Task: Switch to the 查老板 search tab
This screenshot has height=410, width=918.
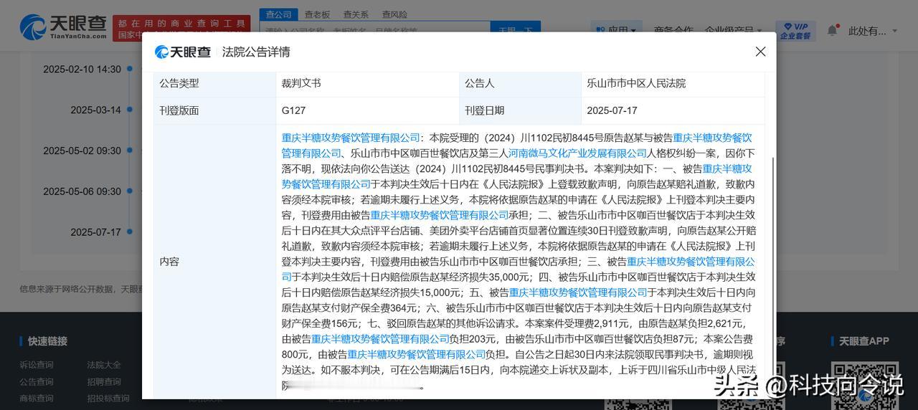Action: point(317,14)
